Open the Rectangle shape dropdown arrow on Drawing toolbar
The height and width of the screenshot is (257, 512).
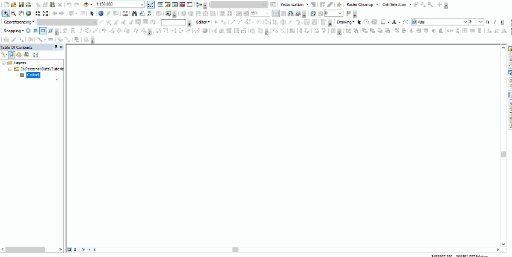tap(388, 22)
